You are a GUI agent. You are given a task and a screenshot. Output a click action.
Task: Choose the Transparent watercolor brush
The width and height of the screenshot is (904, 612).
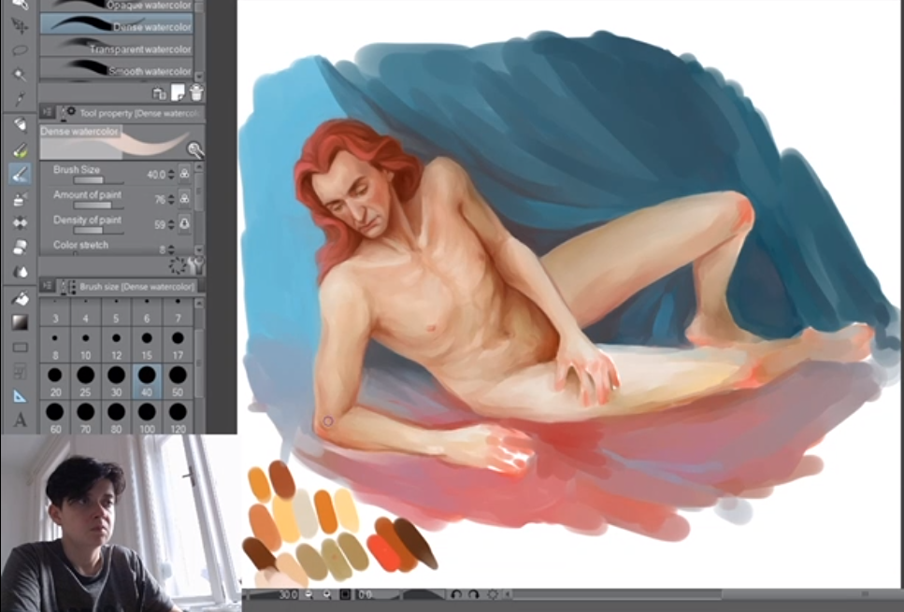[117, 48]
